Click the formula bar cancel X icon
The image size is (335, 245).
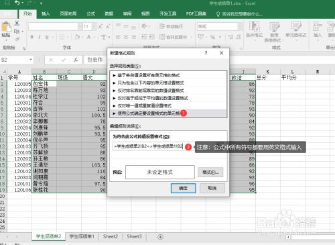click(51, 60)
